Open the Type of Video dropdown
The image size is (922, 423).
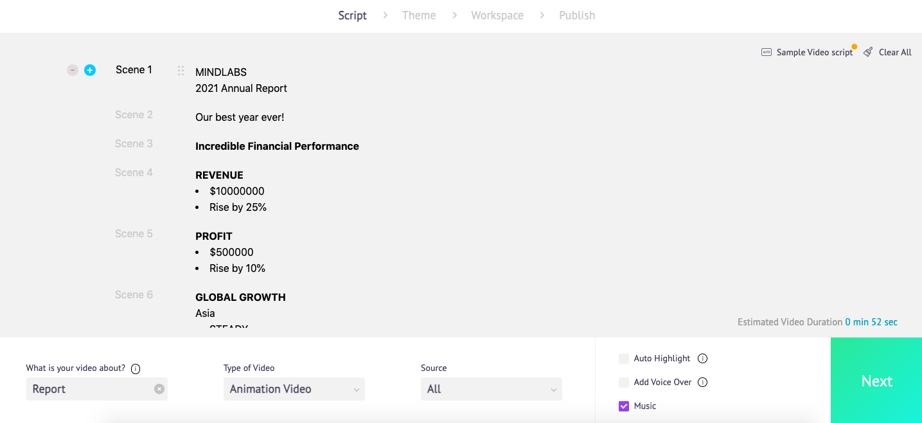click(294, 389)
